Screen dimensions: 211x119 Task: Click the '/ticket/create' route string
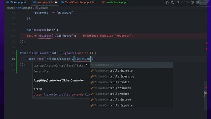tap(58, 59)
